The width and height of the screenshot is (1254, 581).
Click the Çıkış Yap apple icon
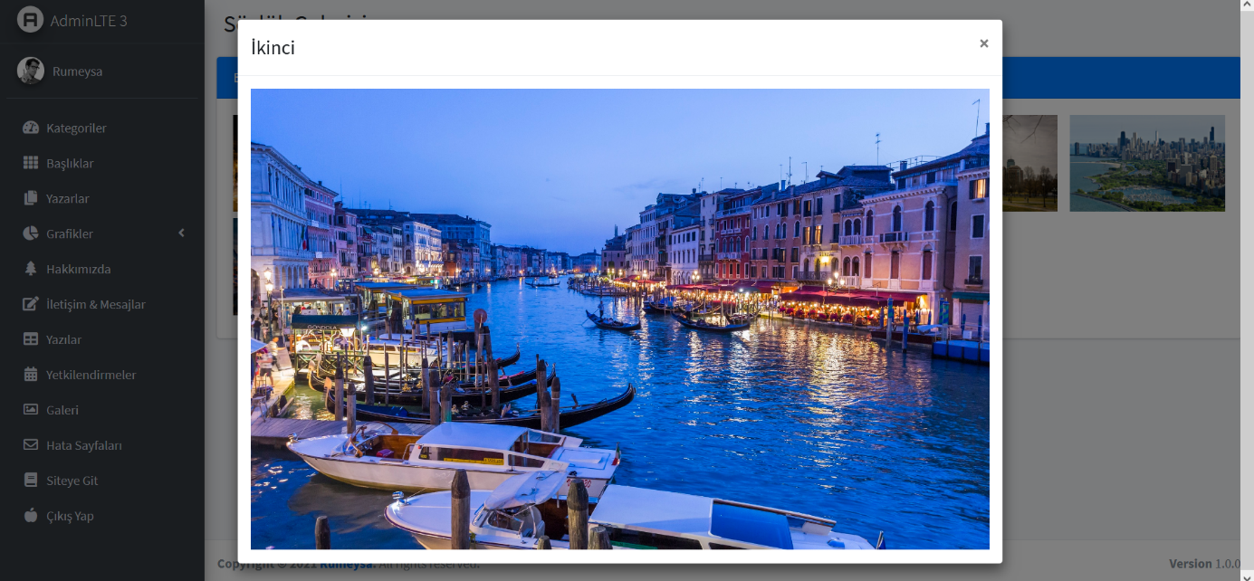[31, 516]
